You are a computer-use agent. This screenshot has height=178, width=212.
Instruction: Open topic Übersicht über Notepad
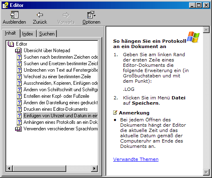(x=47, y=51)
